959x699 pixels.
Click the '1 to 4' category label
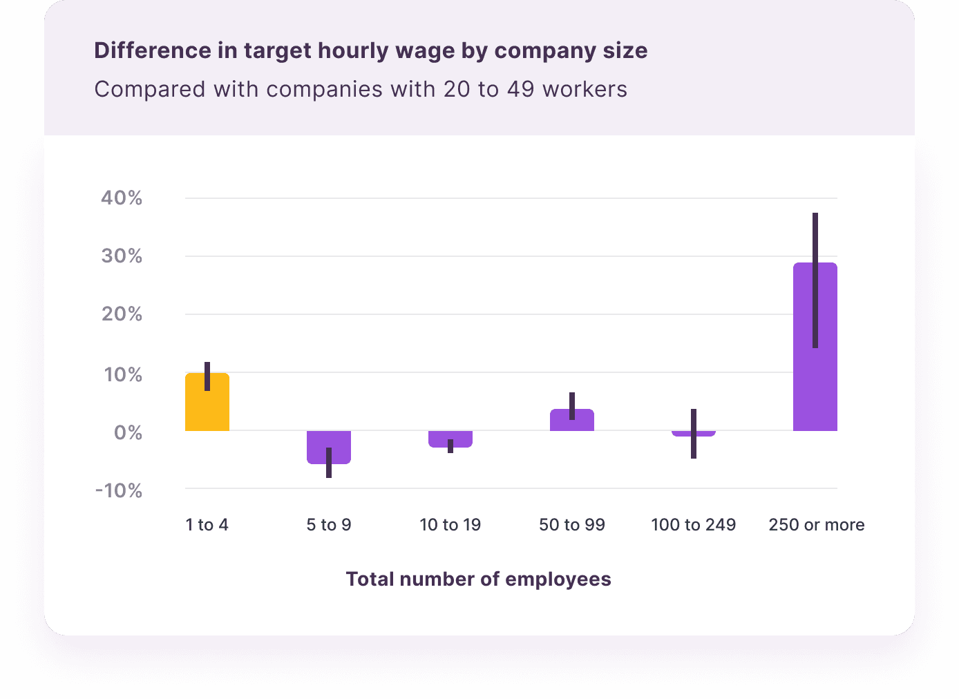tap(207, 525)
